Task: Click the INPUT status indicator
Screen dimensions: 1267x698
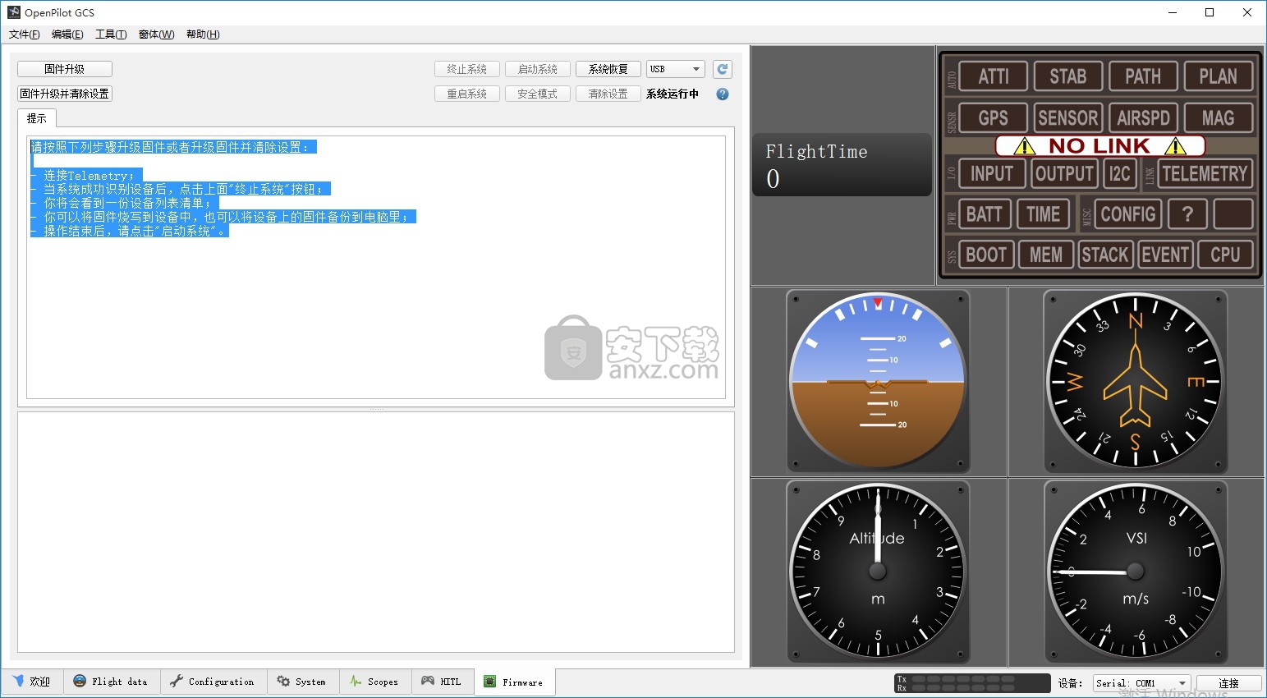Action: (x=992, y=173)
